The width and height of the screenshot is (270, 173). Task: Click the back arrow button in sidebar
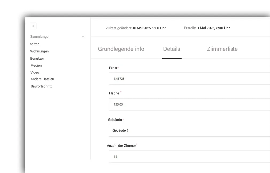tap(33, 26)
